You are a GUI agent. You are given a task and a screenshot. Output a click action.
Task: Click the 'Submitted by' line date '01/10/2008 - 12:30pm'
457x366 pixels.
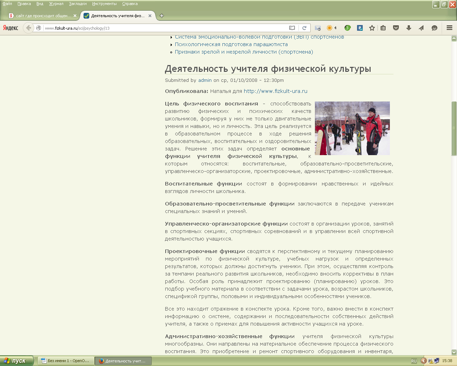257,80
